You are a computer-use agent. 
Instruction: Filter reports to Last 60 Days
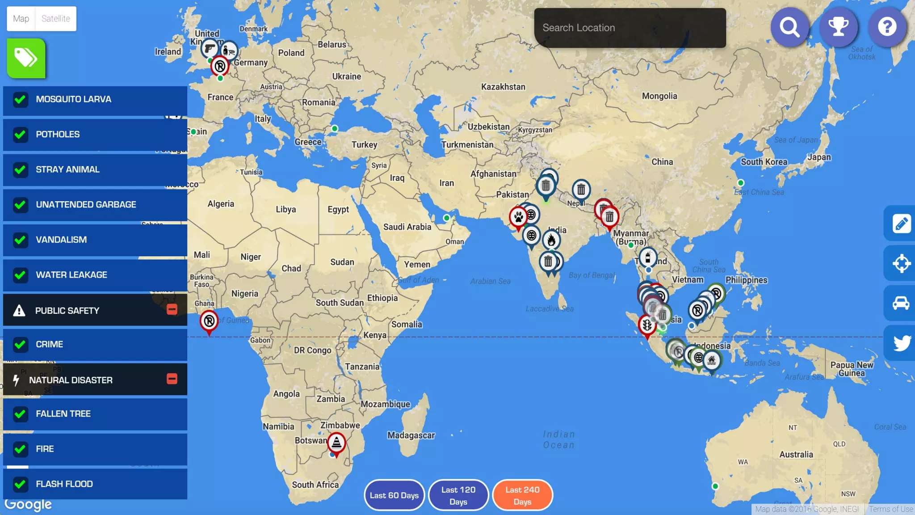coord(394,495)
